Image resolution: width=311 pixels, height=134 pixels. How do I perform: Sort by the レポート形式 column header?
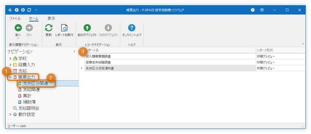(x=280, y=50)
